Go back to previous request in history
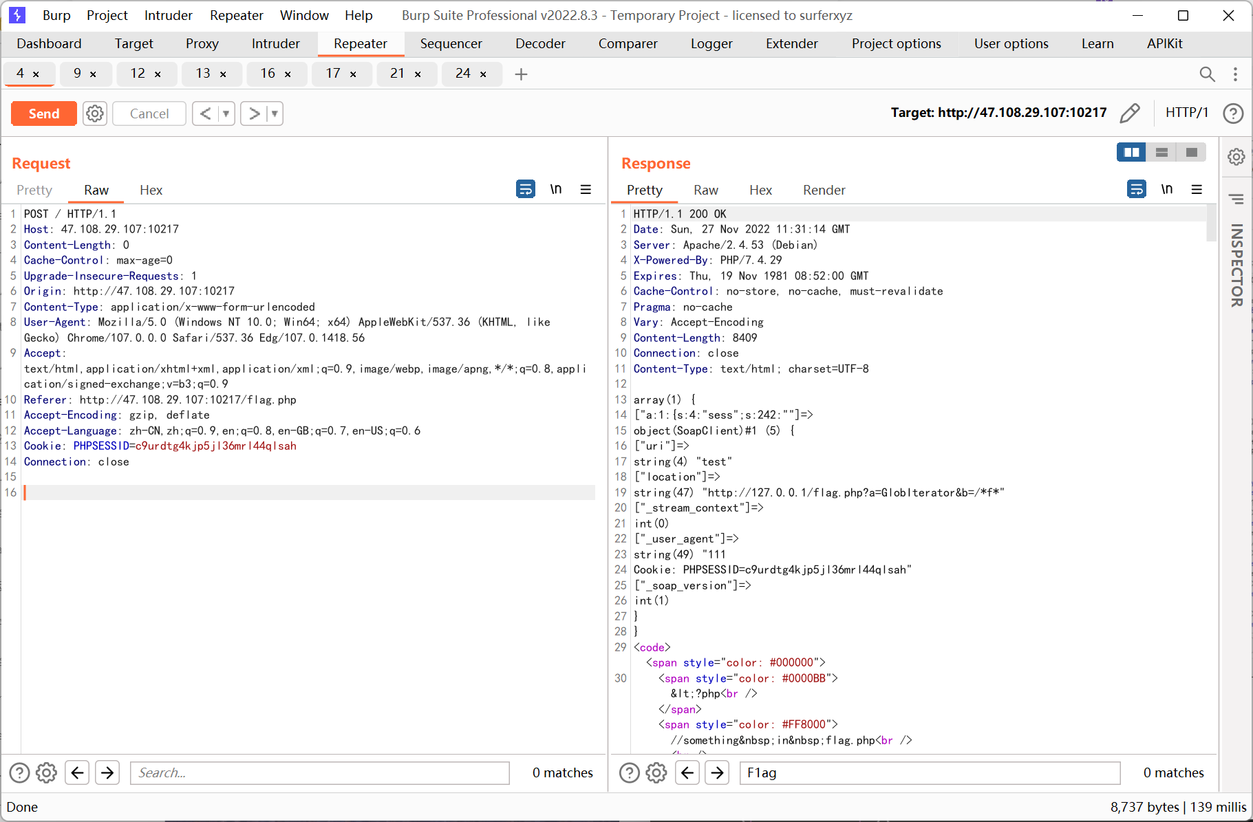This screenshot has height=822, width=1253. pos(205,113)
